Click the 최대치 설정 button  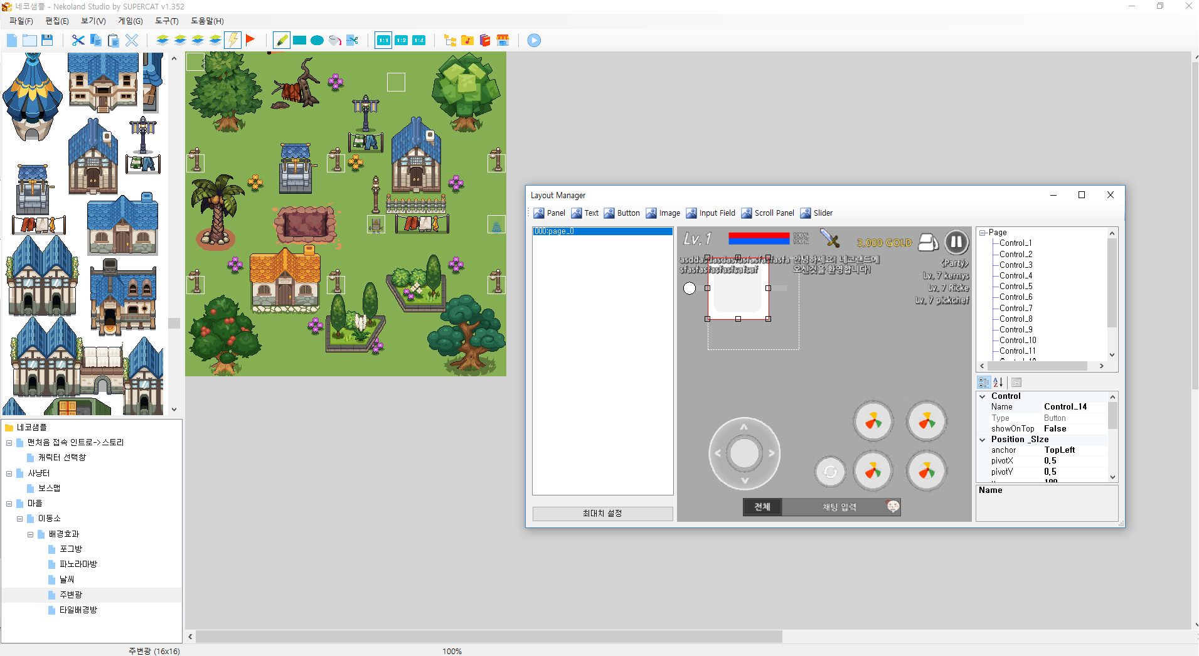click(x=602, y=513)
